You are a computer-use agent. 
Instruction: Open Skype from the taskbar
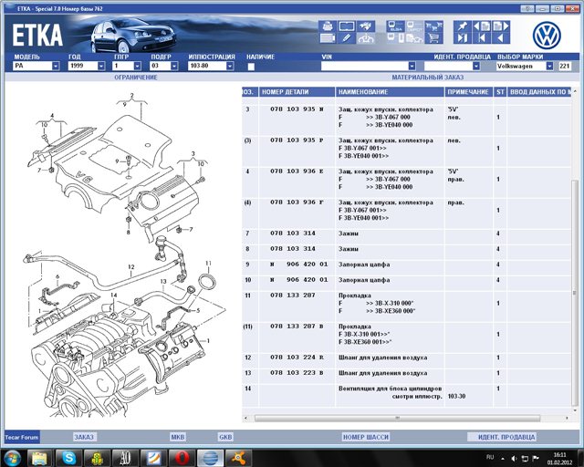tap(68, 458)
